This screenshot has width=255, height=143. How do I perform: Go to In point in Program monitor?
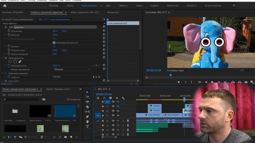pos(200,82)
